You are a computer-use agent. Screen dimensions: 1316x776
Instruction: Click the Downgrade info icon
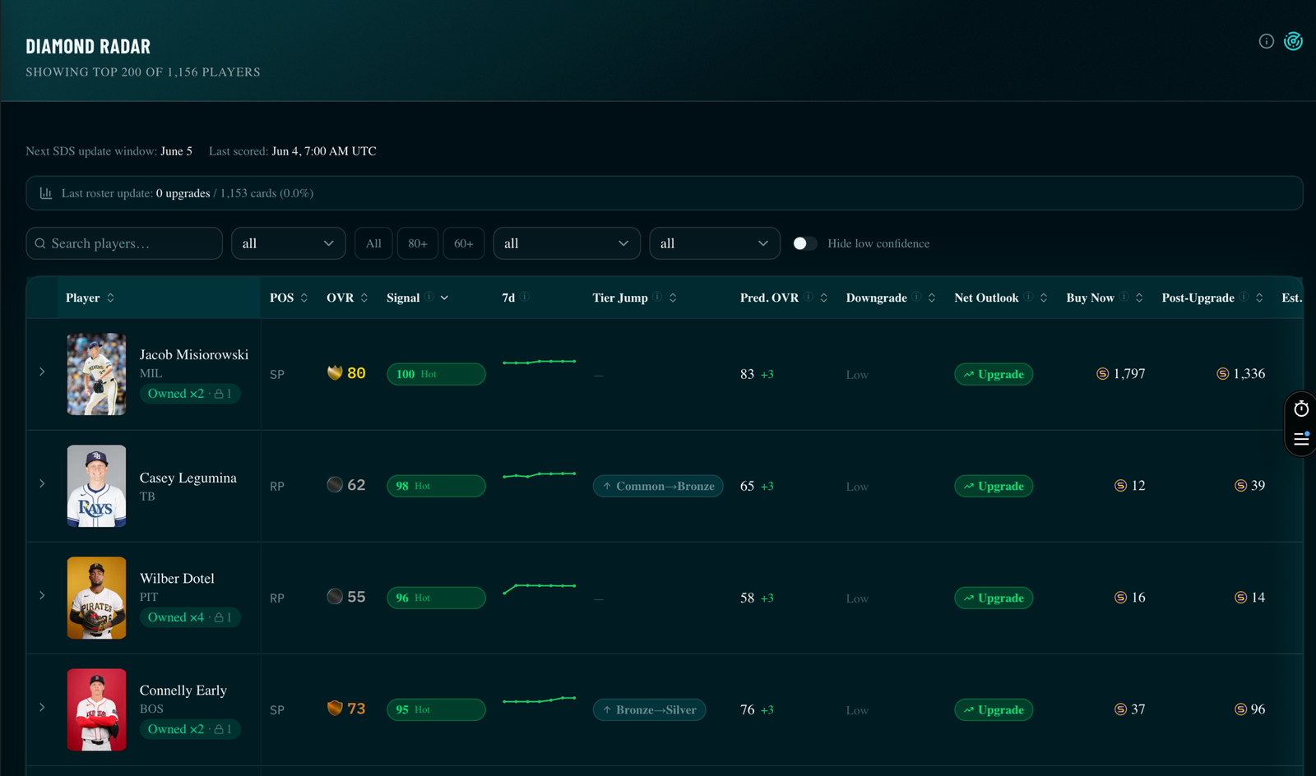point(916,297)
